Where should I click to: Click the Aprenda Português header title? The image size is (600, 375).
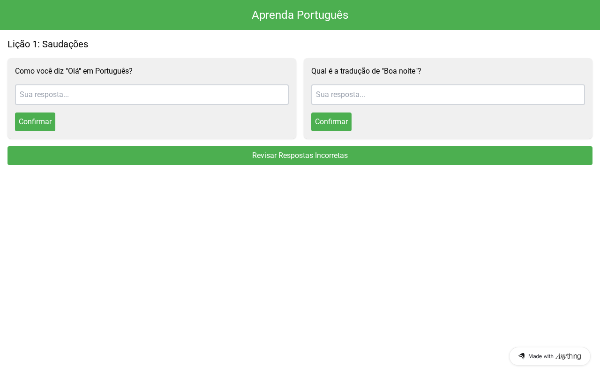coord(300,15)
